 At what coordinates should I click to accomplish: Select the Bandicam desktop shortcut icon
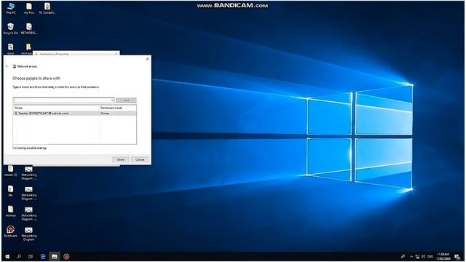click(x=10, y=231)
